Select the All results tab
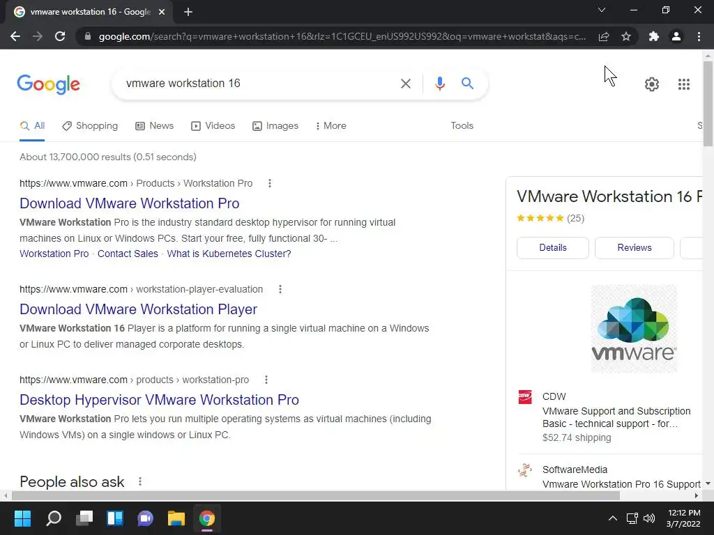This screenshot has height=535, width=714. click(x=32, y=125)
